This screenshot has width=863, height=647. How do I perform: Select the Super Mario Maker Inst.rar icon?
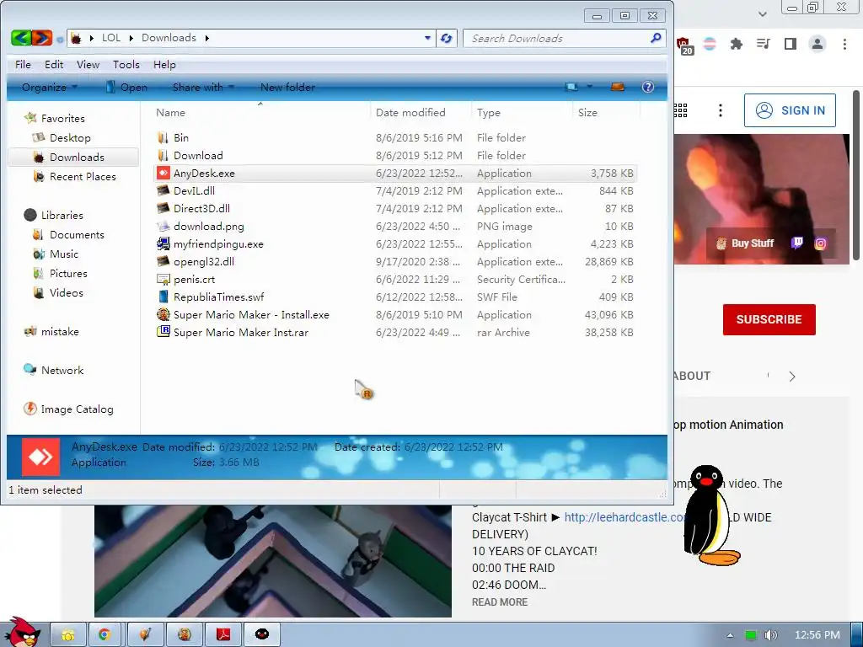[163, 332]
